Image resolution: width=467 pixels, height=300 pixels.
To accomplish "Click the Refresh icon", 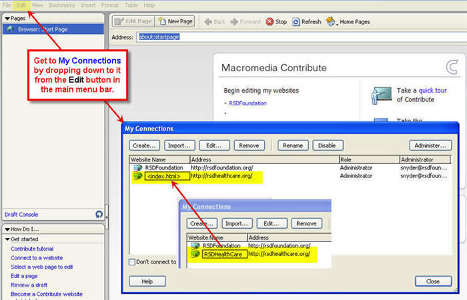I will click(x=296, y=22).
